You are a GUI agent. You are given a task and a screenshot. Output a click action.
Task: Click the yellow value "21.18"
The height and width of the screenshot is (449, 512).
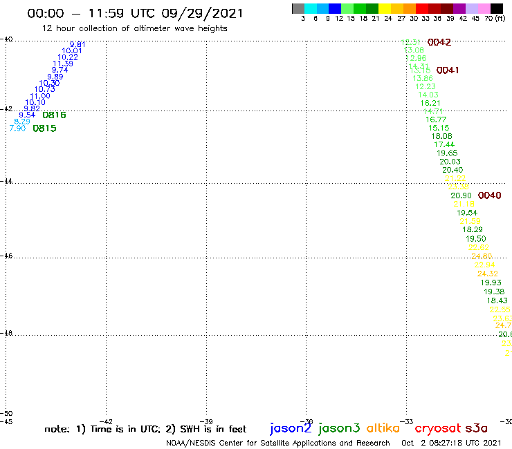tap(464, 204)
